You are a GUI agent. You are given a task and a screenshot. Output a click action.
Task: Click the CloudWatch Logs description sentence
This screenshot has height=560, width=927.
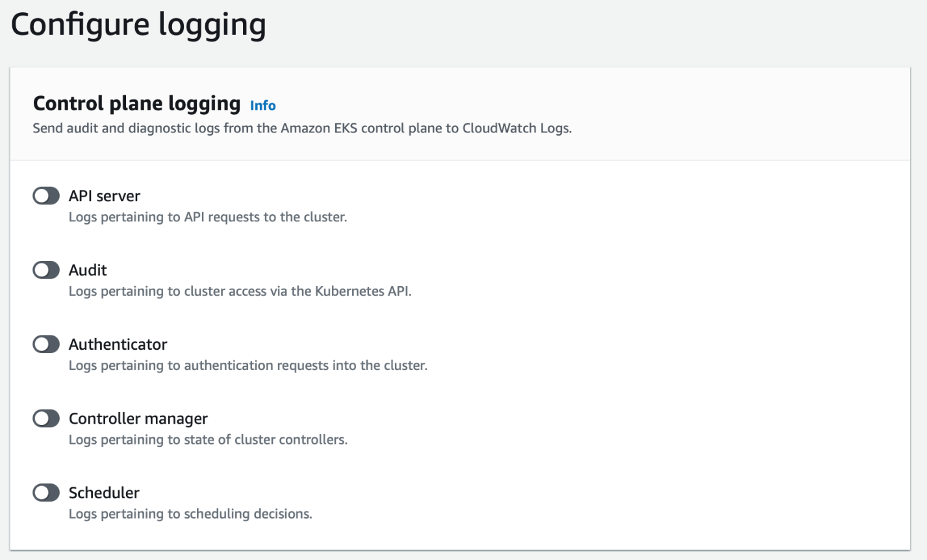point(302,128)
